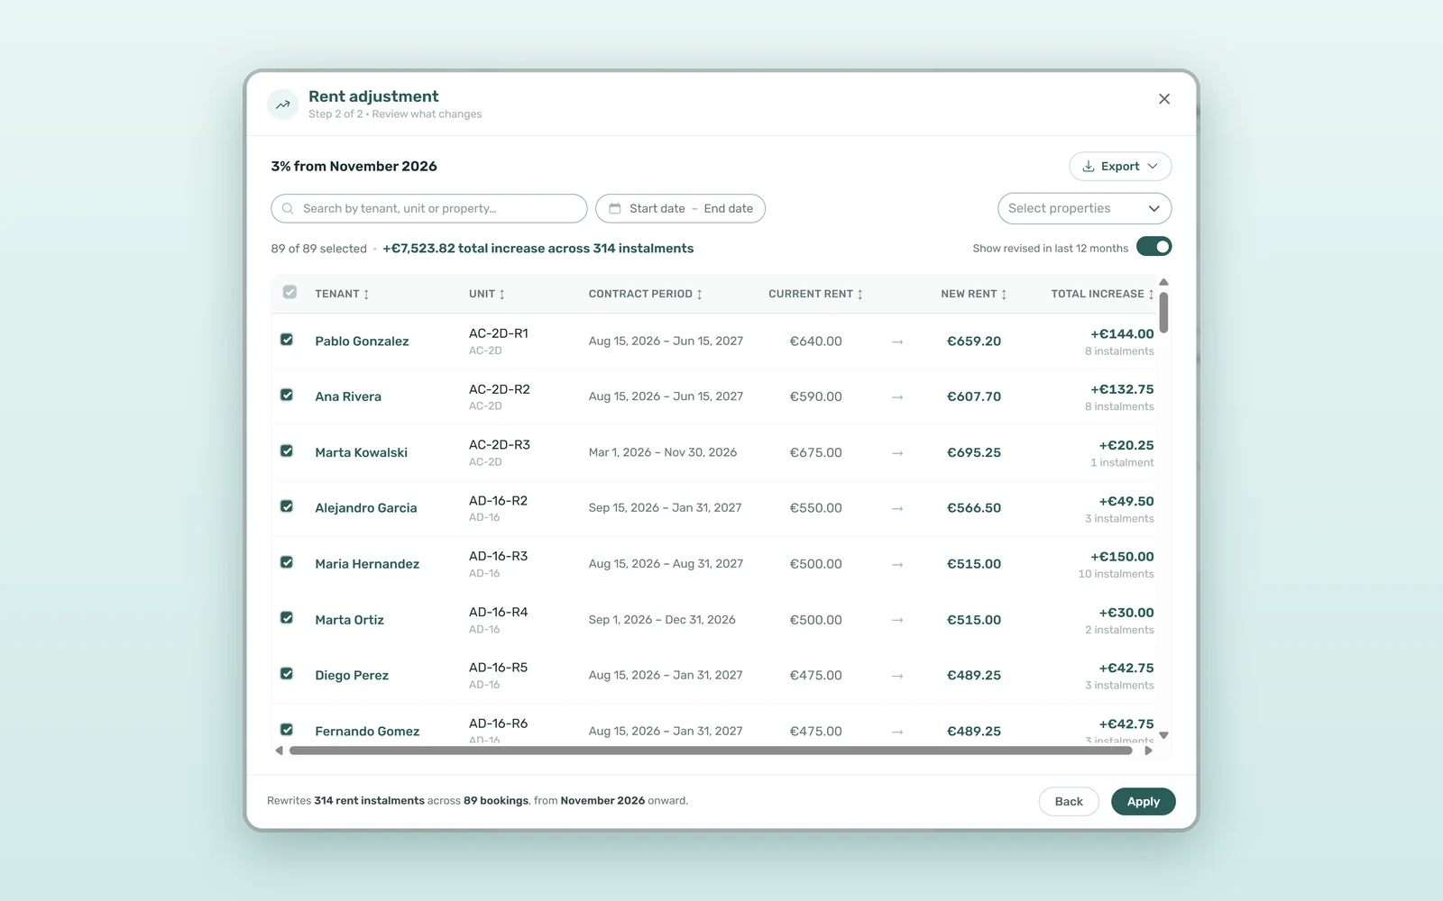
Task: Click the scroll up arrow of table
Action: (1163, 282)
